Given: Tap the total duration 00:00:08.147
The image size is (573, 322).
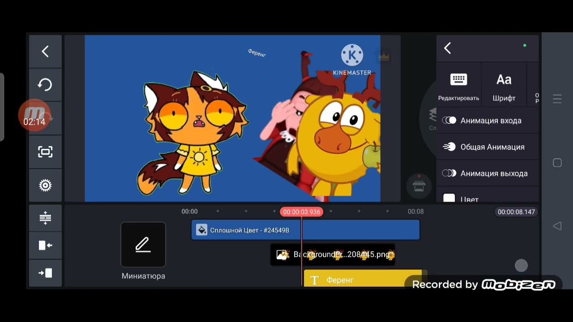Looking at the screenshot, I should tap(516, 212).
